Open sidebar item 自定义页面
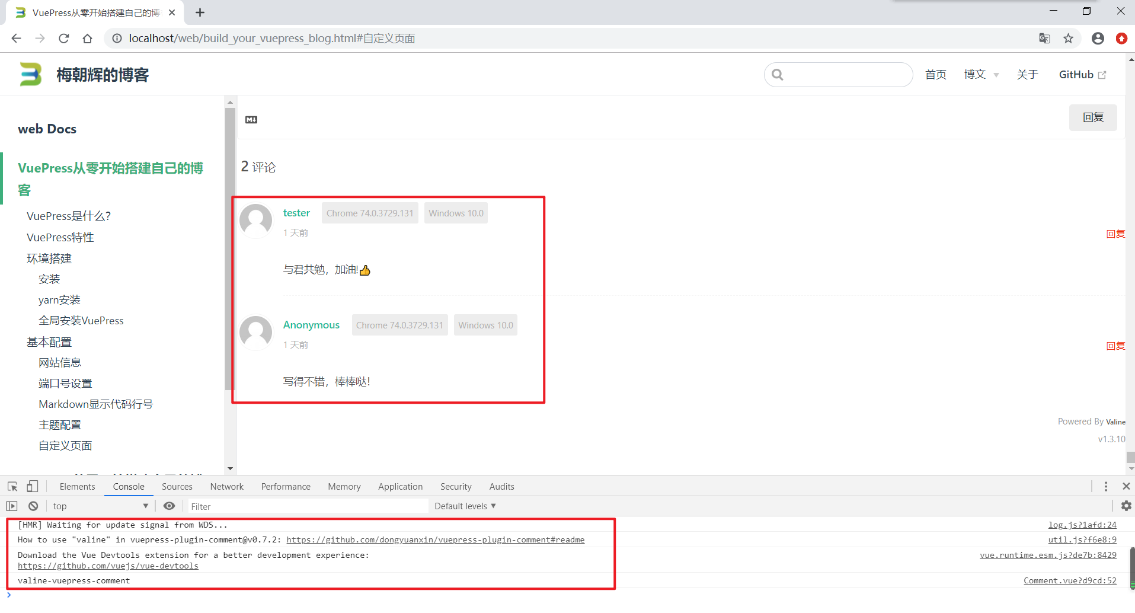The width and height of the screenshot is (1135, 613). 65,446
